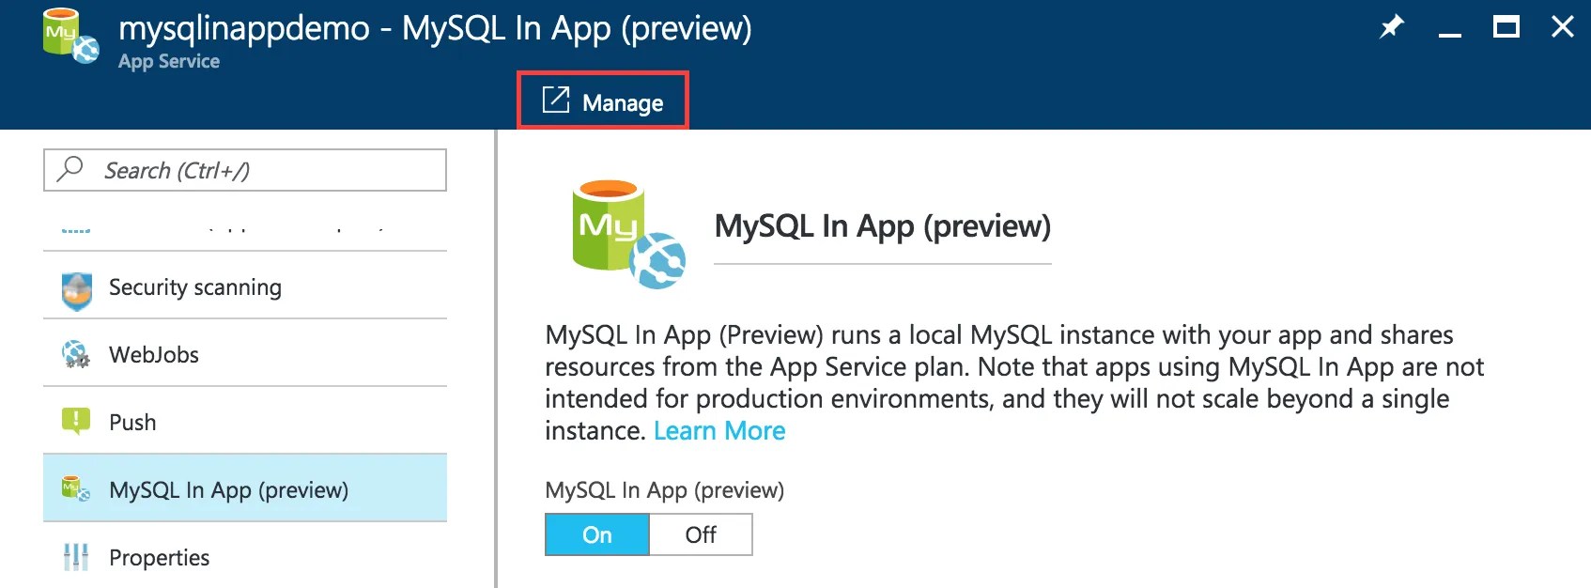Screen dimensions: 1591x588
Task: Click the Manage external-link icon
Action: [556, 100]
